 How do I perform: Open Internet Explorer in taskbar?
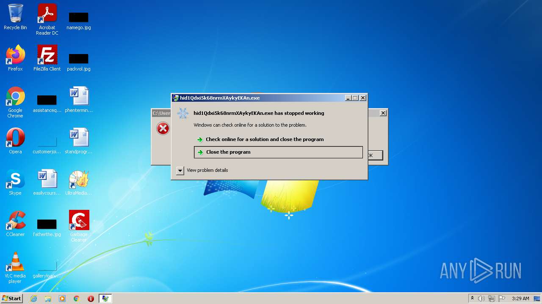point(33,299)
